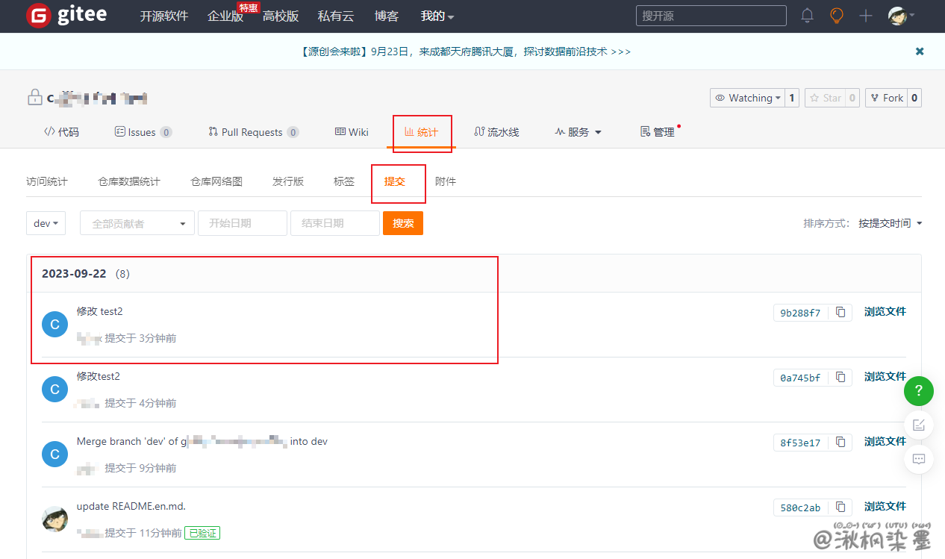Click the plus icon in header
This screenshot has width=945, height=559.
(865, 16)
